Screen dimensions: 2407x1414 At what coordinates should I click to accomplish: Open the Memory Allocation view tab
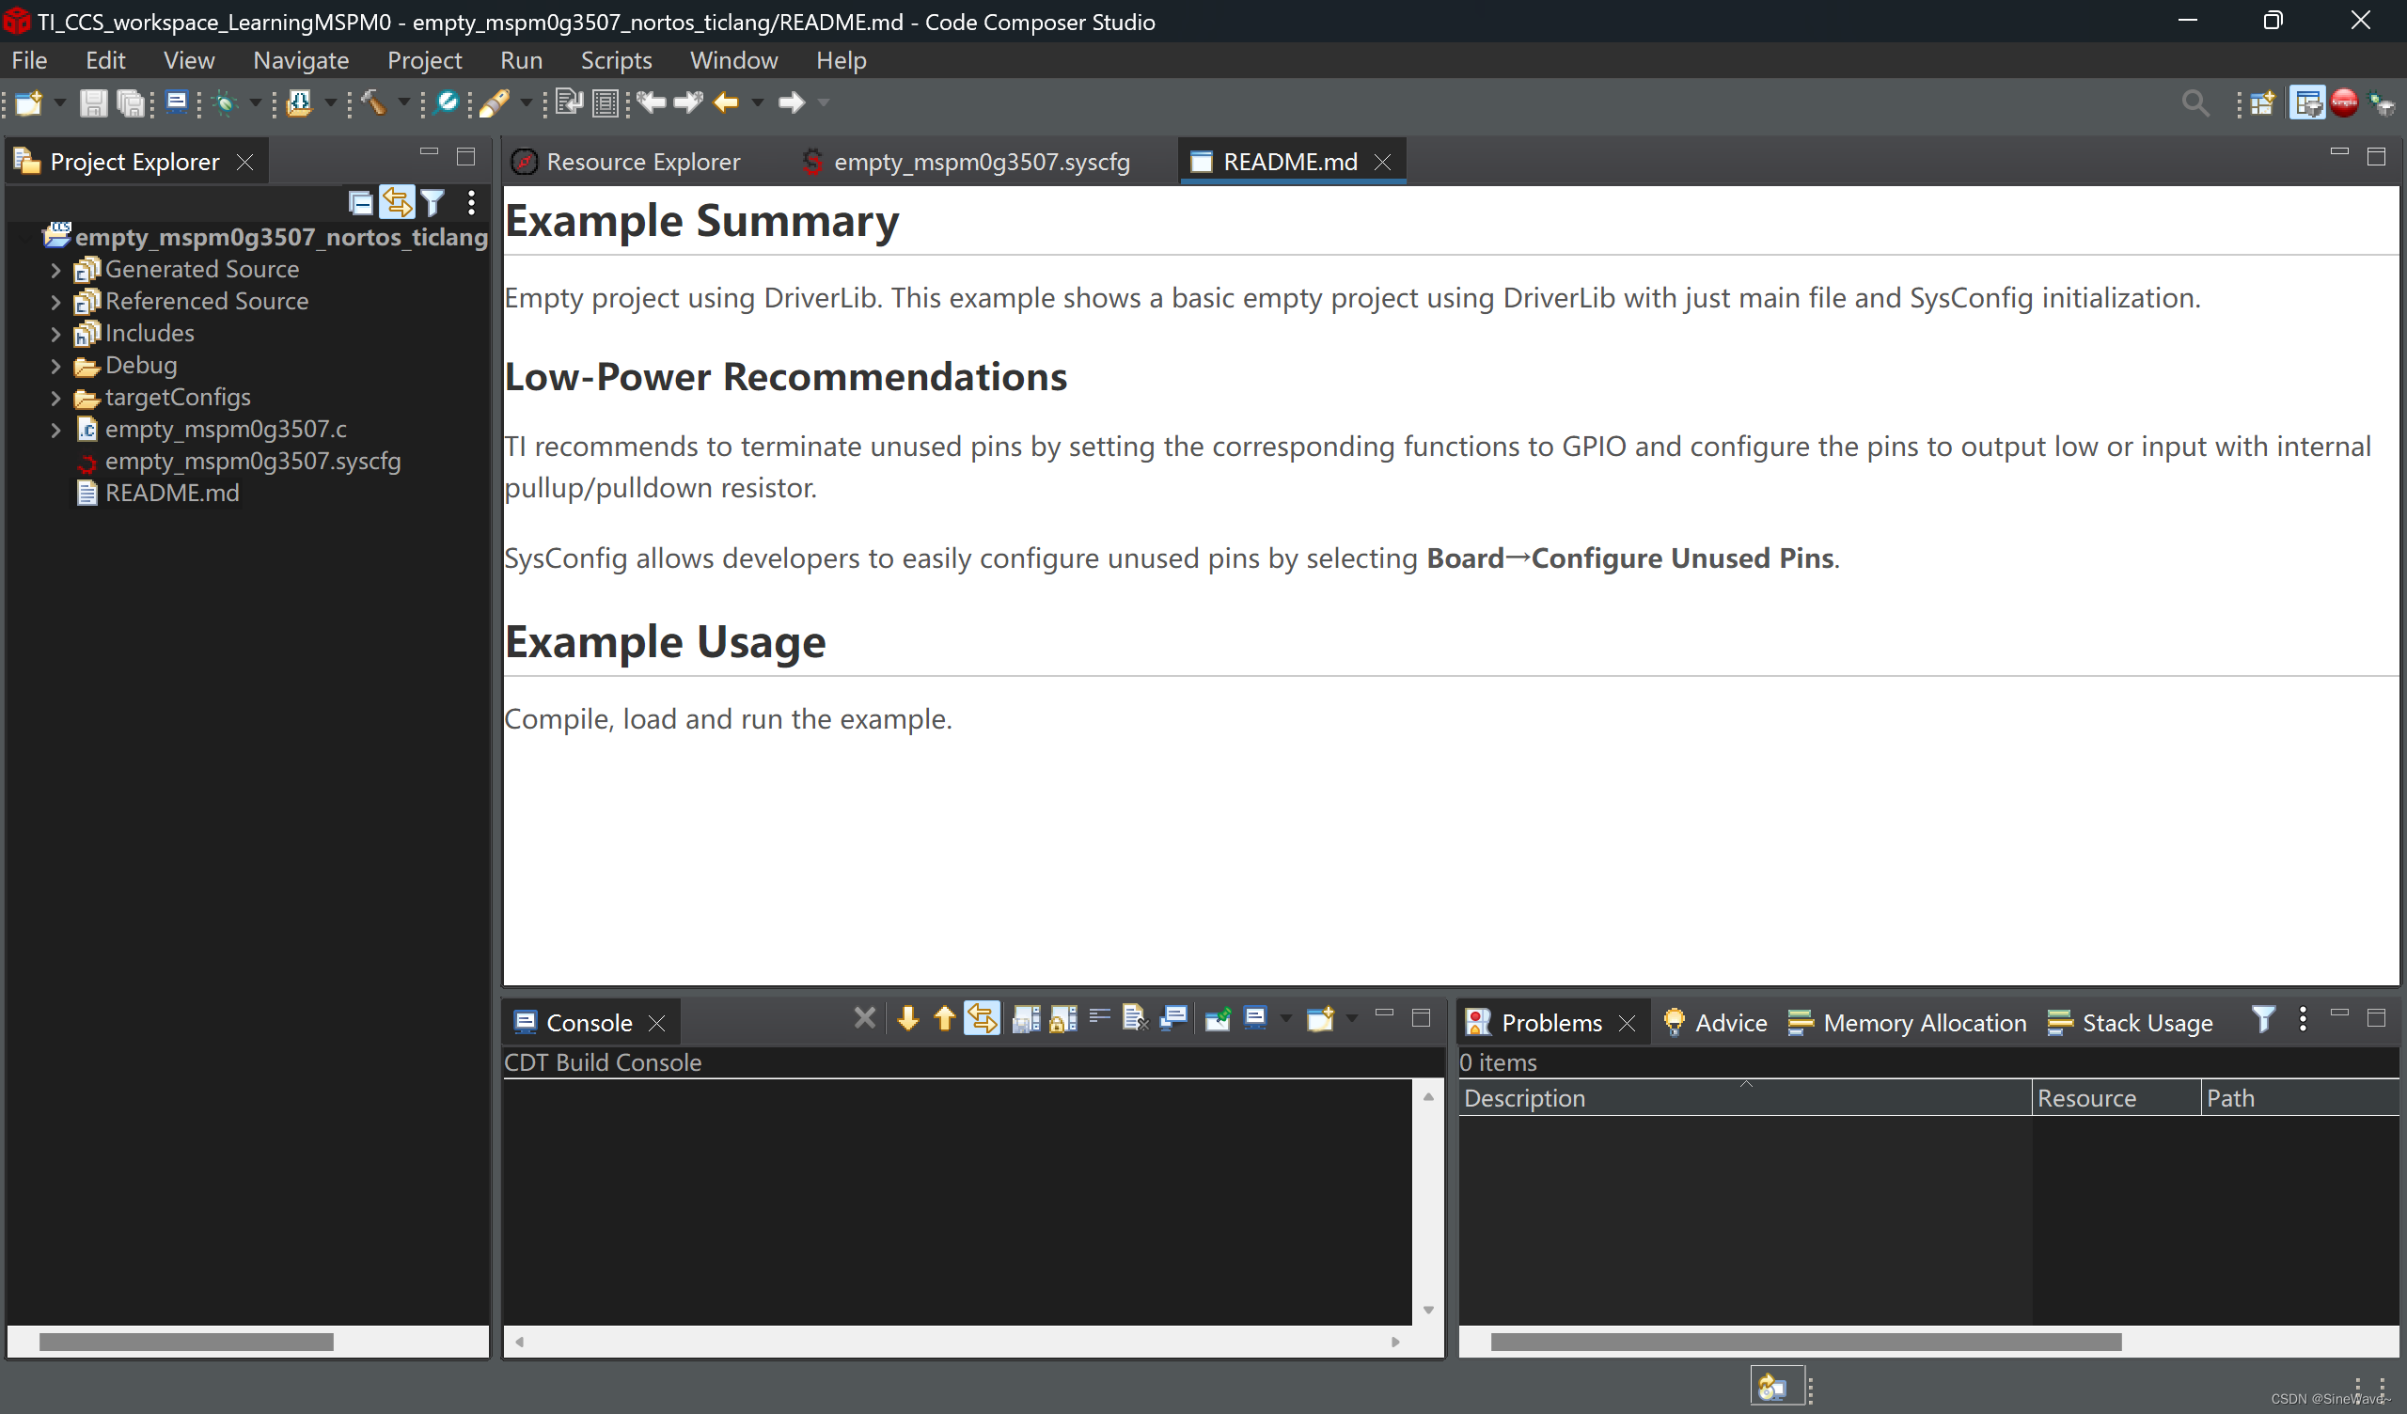(x=1924, y=1023)
